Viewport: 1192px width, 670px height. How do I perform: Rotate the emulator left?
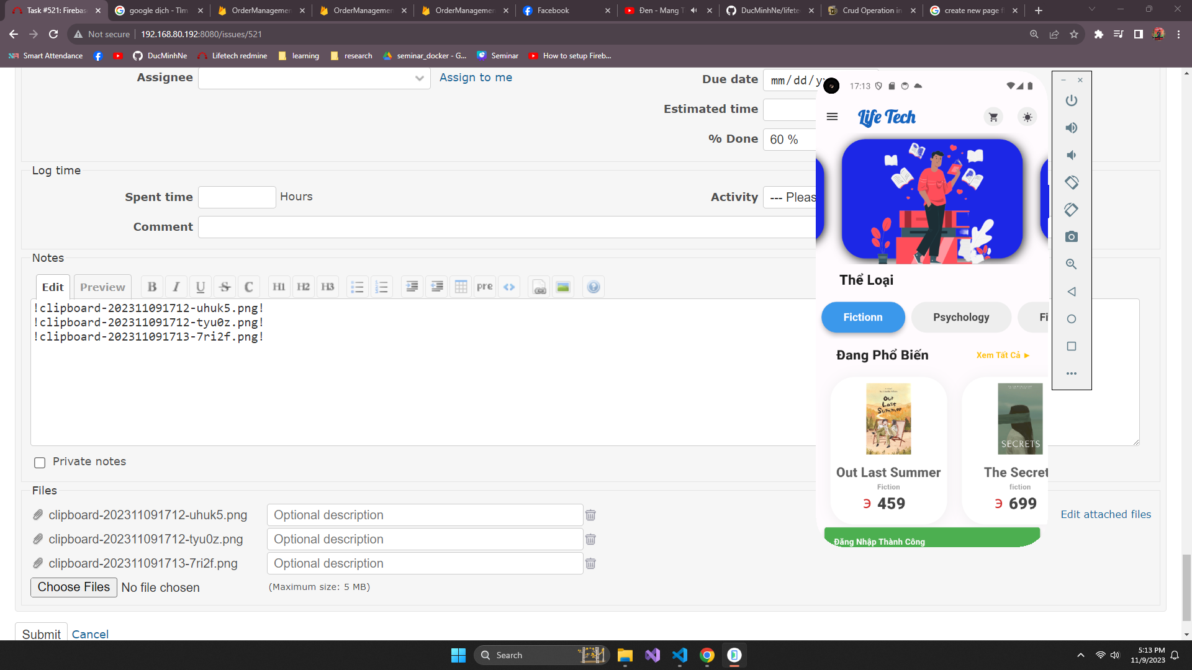(x=1072, y=182)
